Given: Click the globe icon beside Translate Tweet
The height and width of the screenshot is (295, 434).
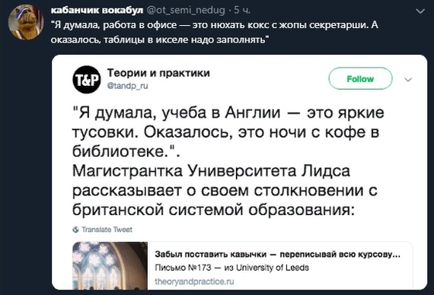Looking at the screenshot, I should [75, 230].
